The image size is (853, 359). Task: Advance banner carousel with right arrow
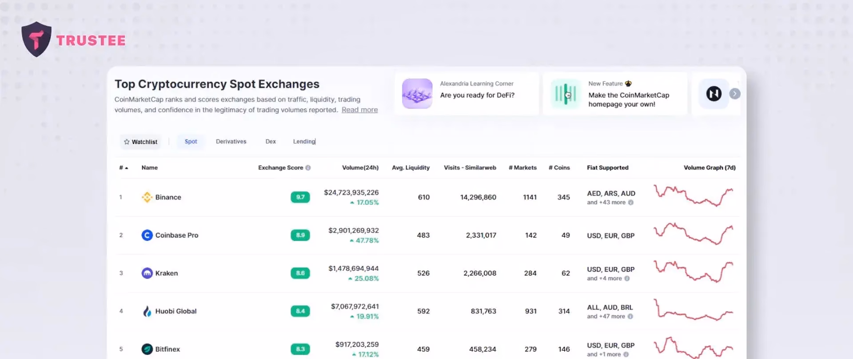[735, 94]
